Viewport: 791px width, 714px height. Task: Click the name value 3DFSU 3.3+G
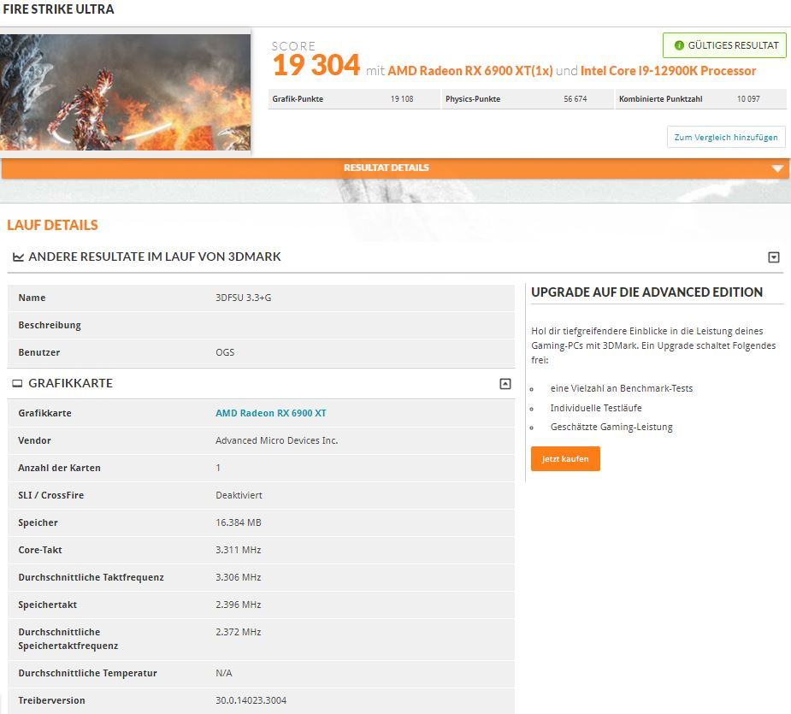coord(243,298)
